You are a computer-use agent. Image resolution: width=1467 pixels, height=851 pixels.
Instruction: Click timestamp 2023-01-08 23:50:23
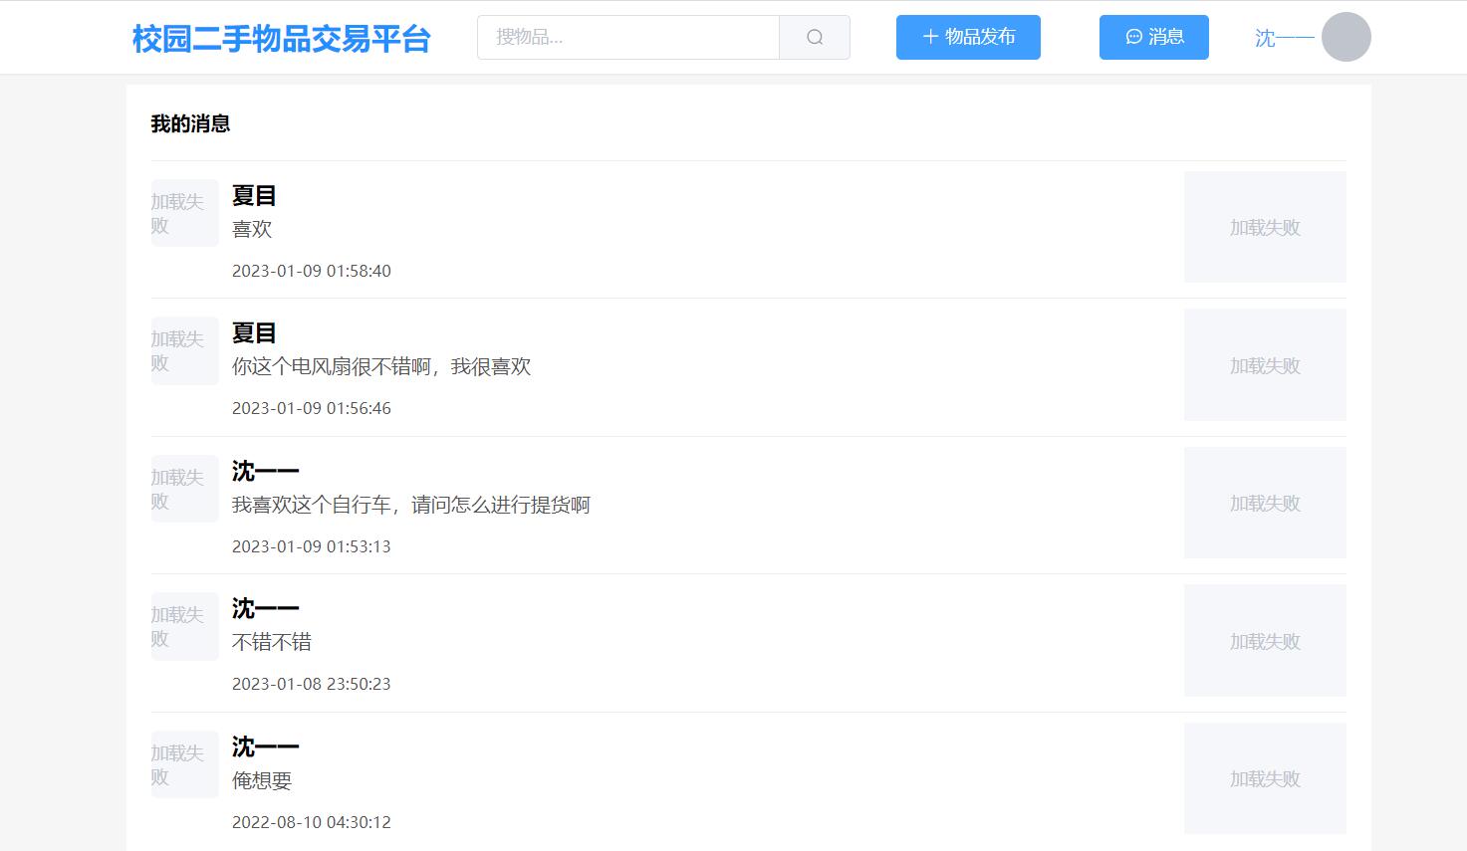click(312, 684)
